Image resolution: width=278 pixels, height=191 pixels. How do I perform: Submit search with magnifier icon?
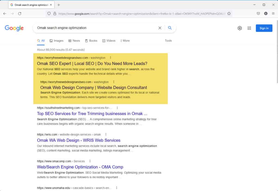(170, 28)
